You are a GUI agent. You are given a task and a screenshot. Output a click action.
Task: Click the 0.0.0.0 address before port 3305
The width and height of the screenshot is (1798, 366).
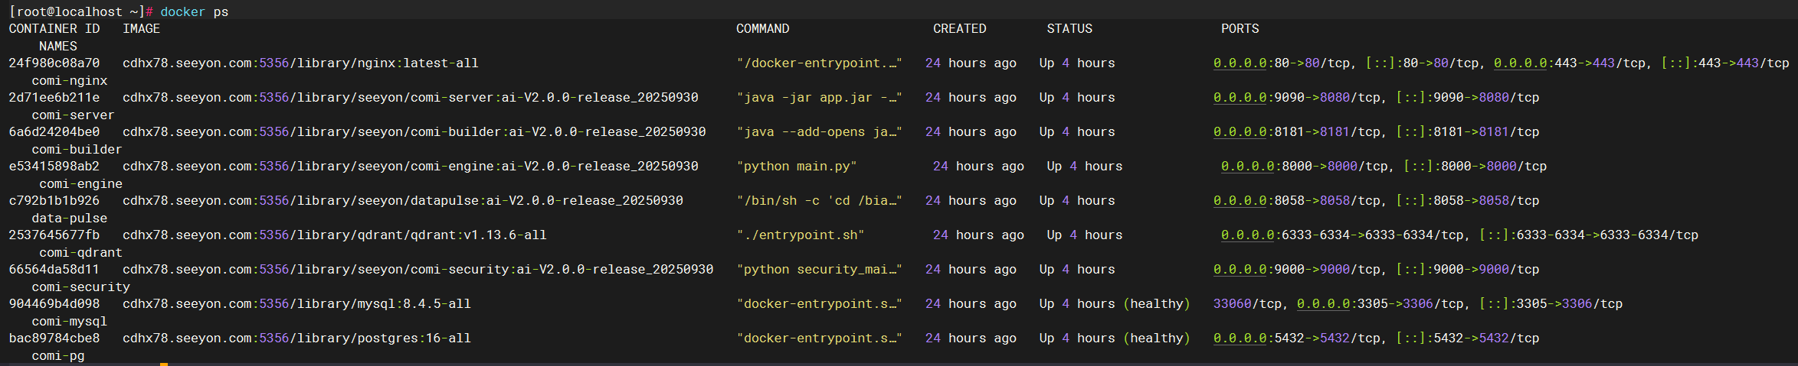click(x=1323, y=304)
